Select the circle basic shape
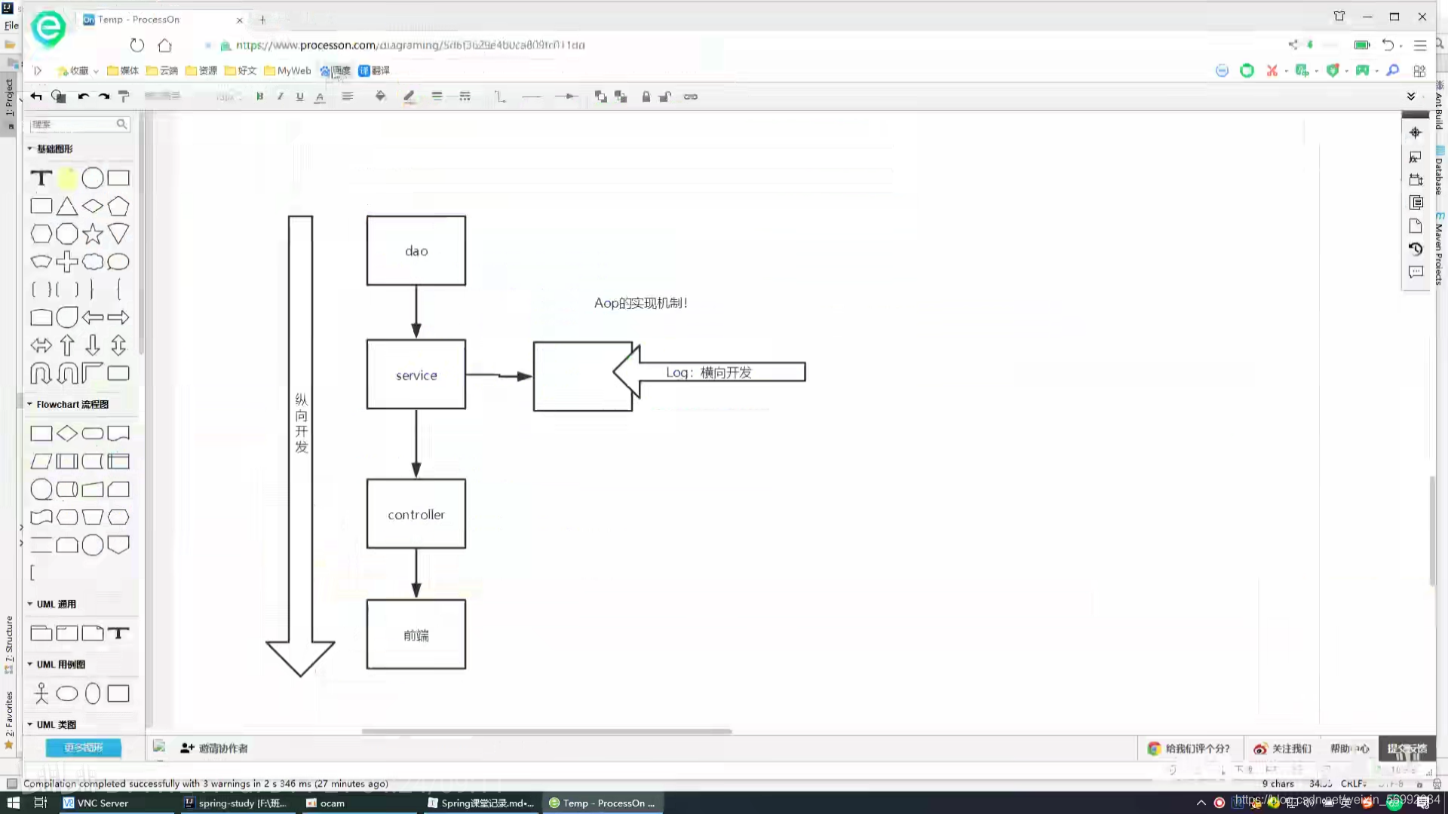The height and width of the screenshot is (814, 1448). [93, 178]
